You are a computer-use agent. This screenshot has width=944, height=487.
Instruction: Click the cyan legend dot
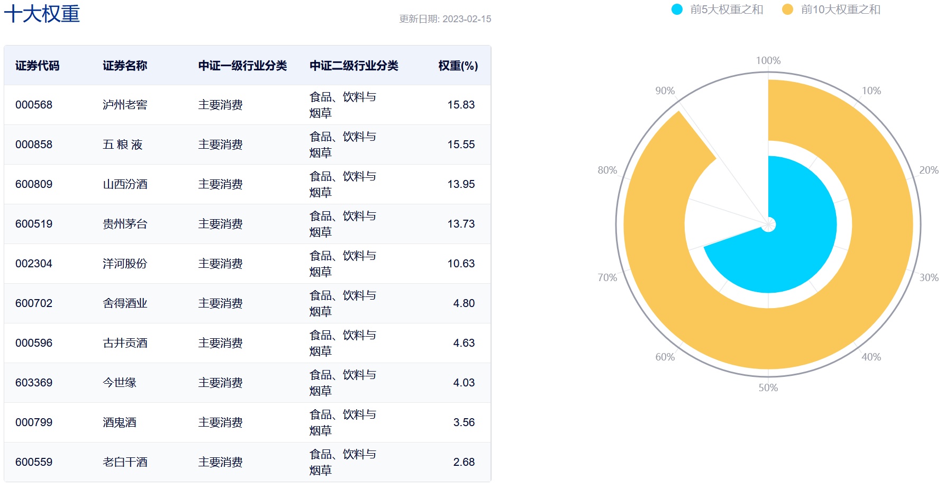pos(677,10)
